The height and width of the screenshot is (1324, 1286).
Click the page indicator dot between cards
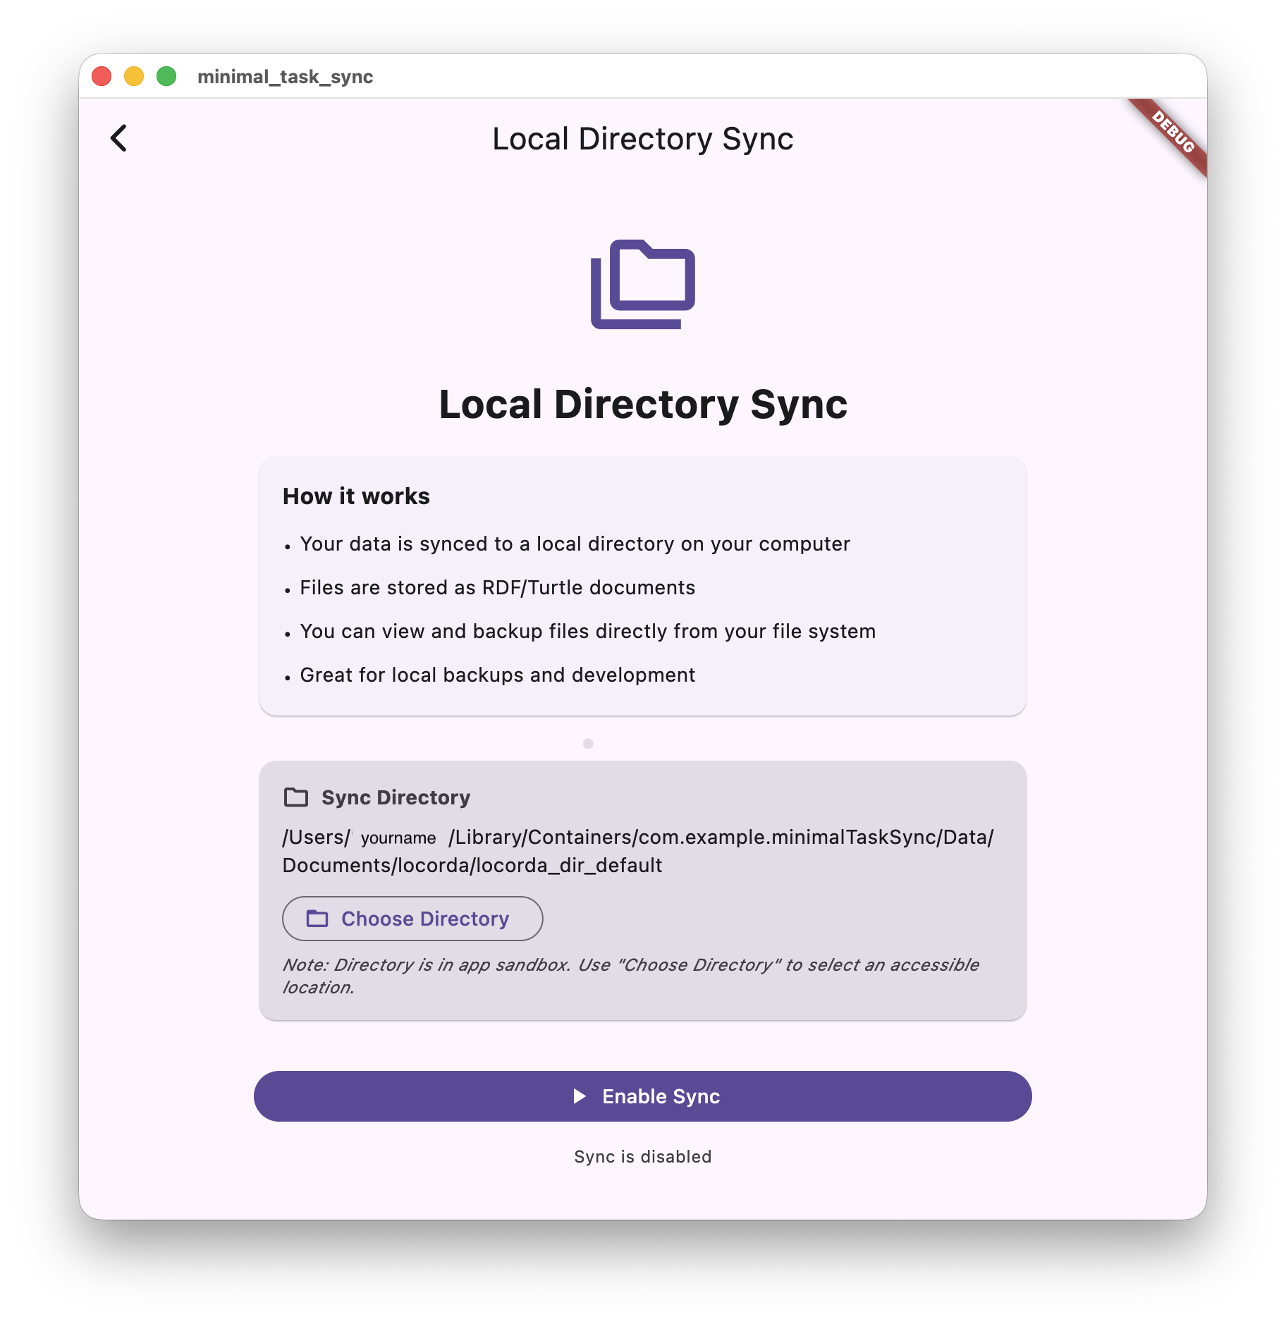[587, 742]
